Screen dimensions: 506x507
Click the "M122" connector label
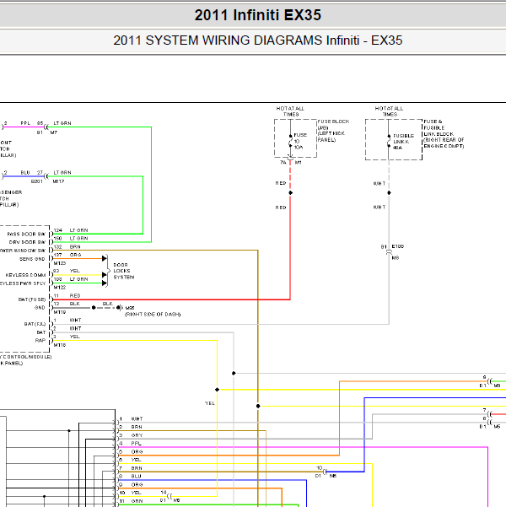pyautogui.click(x=60, y=288)
